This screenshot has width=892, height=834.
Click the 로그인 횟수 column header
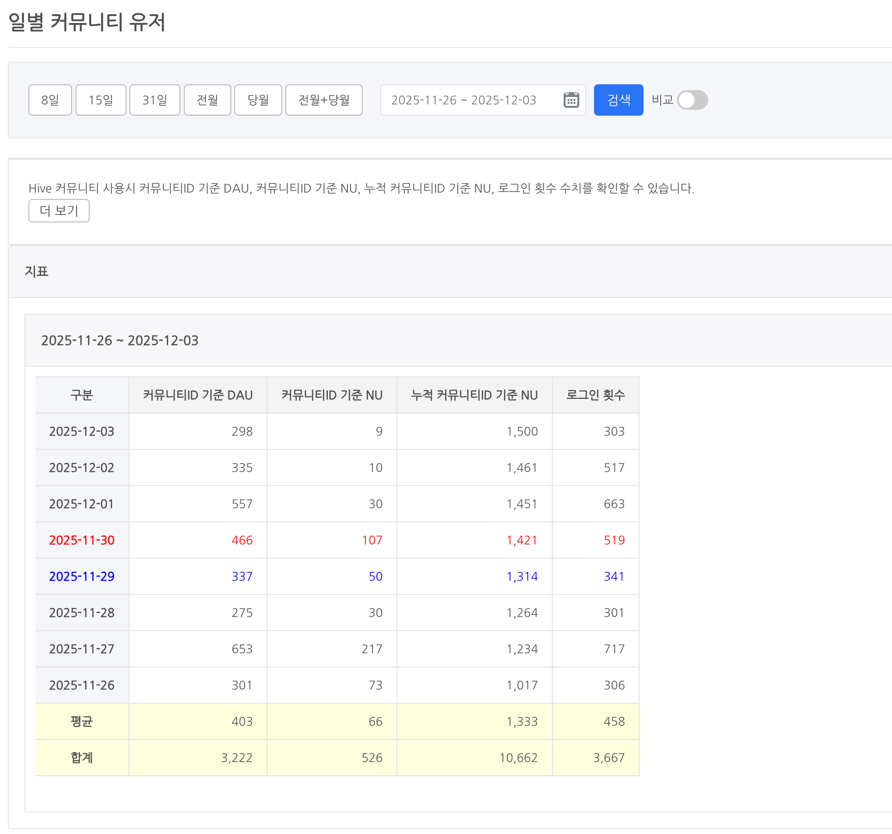point(595,395)
